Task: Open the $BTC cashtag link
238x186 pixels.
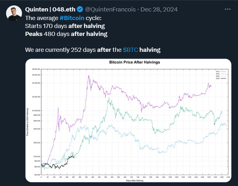Action: (x=131, y=51)
